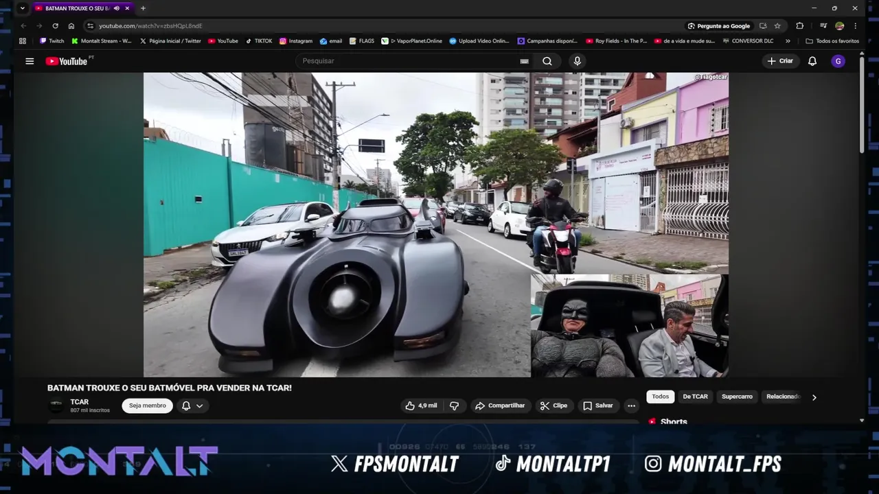Like the video with 4,9 mil
879x494 pixels.
421,405
